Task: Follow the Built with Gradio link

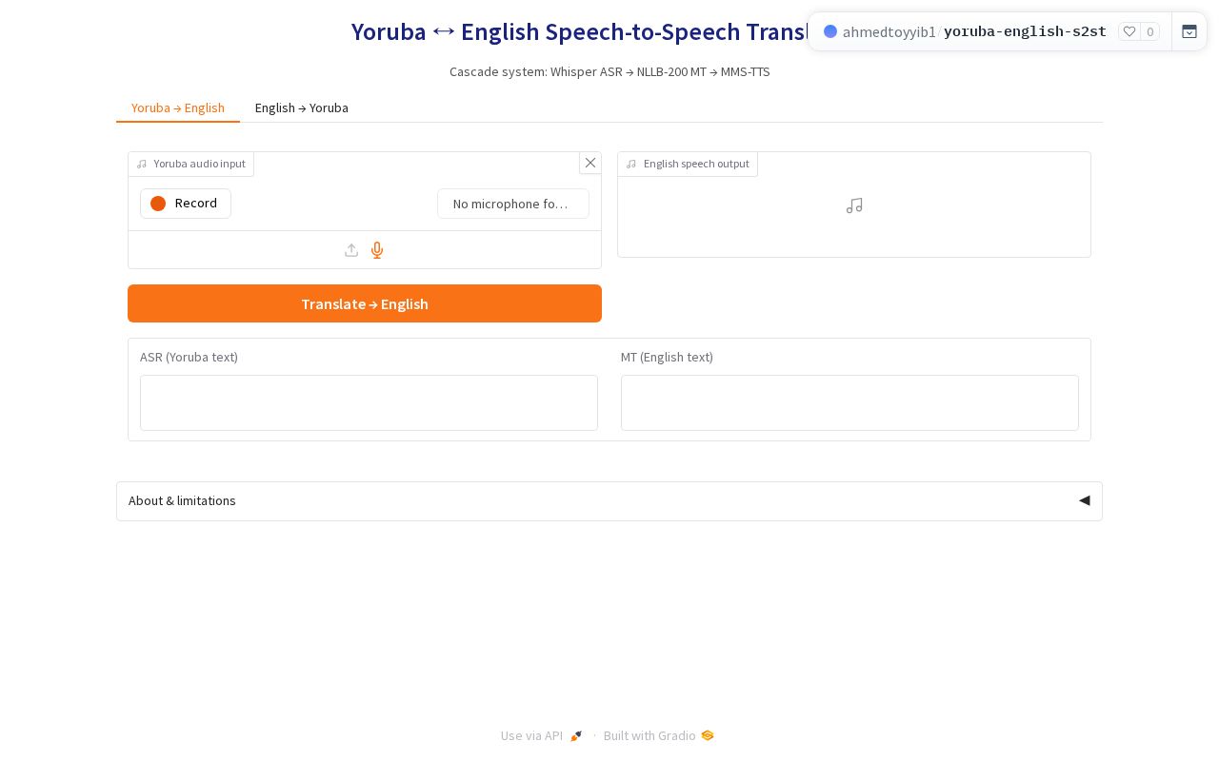Action: tap(658, 735)
